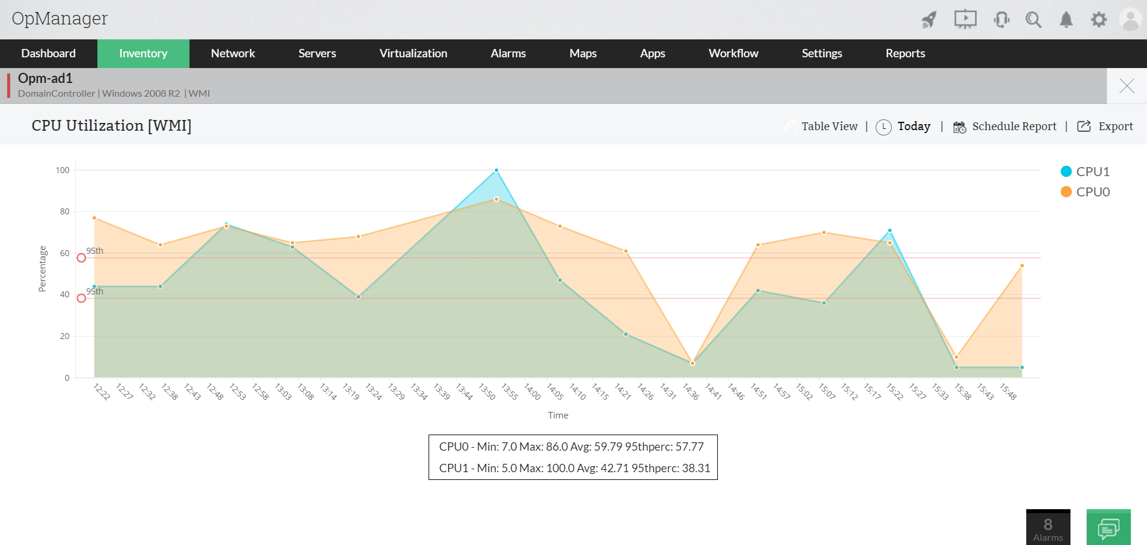This screenshot has width=1147, height=545.
Task: Click the clock icon beside Today
Action: (883, 127)
